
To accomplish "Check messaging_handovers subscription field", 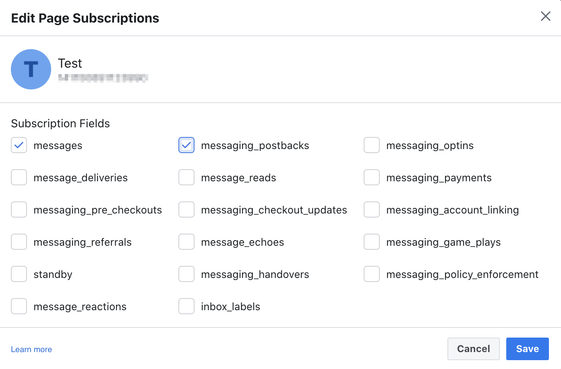I will [x=186, y=274].
